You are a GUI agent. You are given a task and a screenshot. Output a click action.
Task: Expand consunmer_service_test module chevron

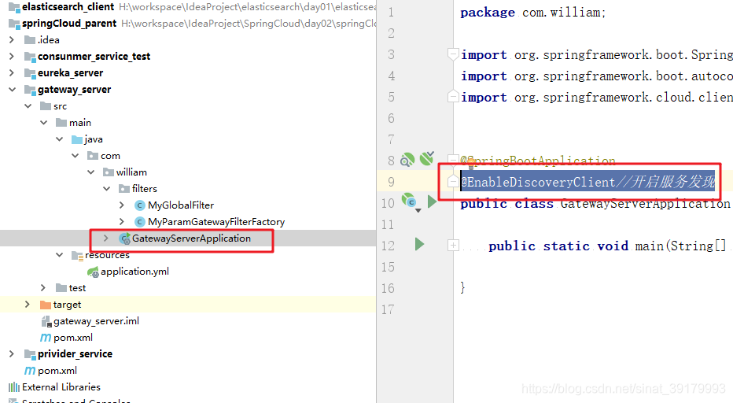coord(12,56)
